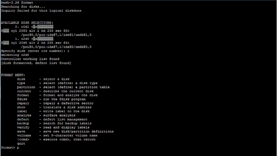Select the 'type' menu command text

click(x=21, y=83)
